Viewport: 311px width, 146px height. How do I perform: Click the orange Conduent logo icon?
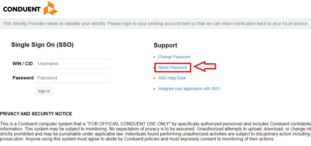point(51,8)
